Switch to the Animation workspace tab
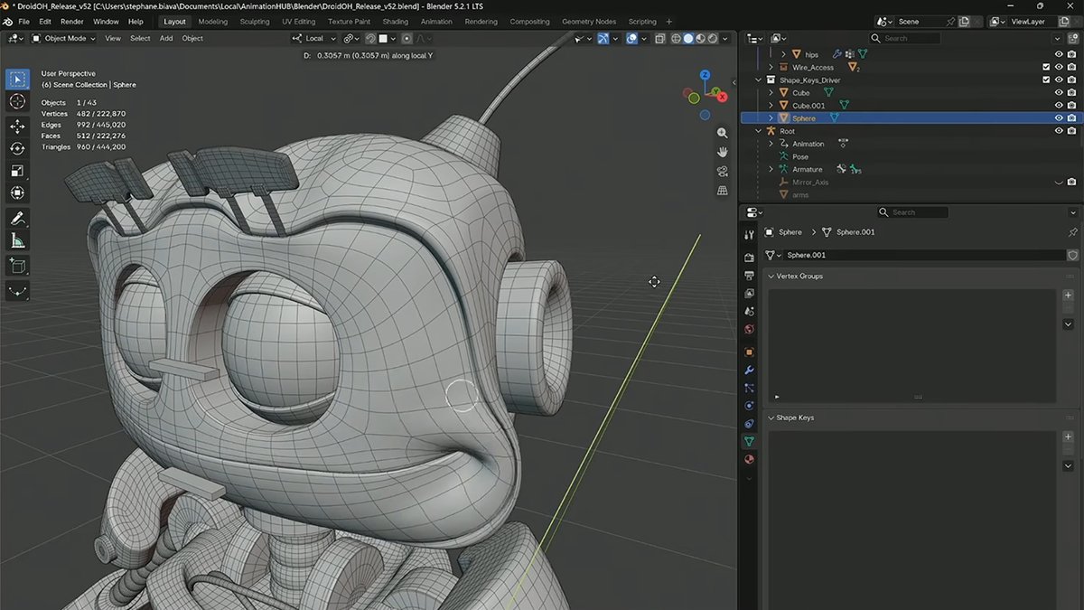The height and width of the screenshot is (610, 1084). tap(436, 21)
